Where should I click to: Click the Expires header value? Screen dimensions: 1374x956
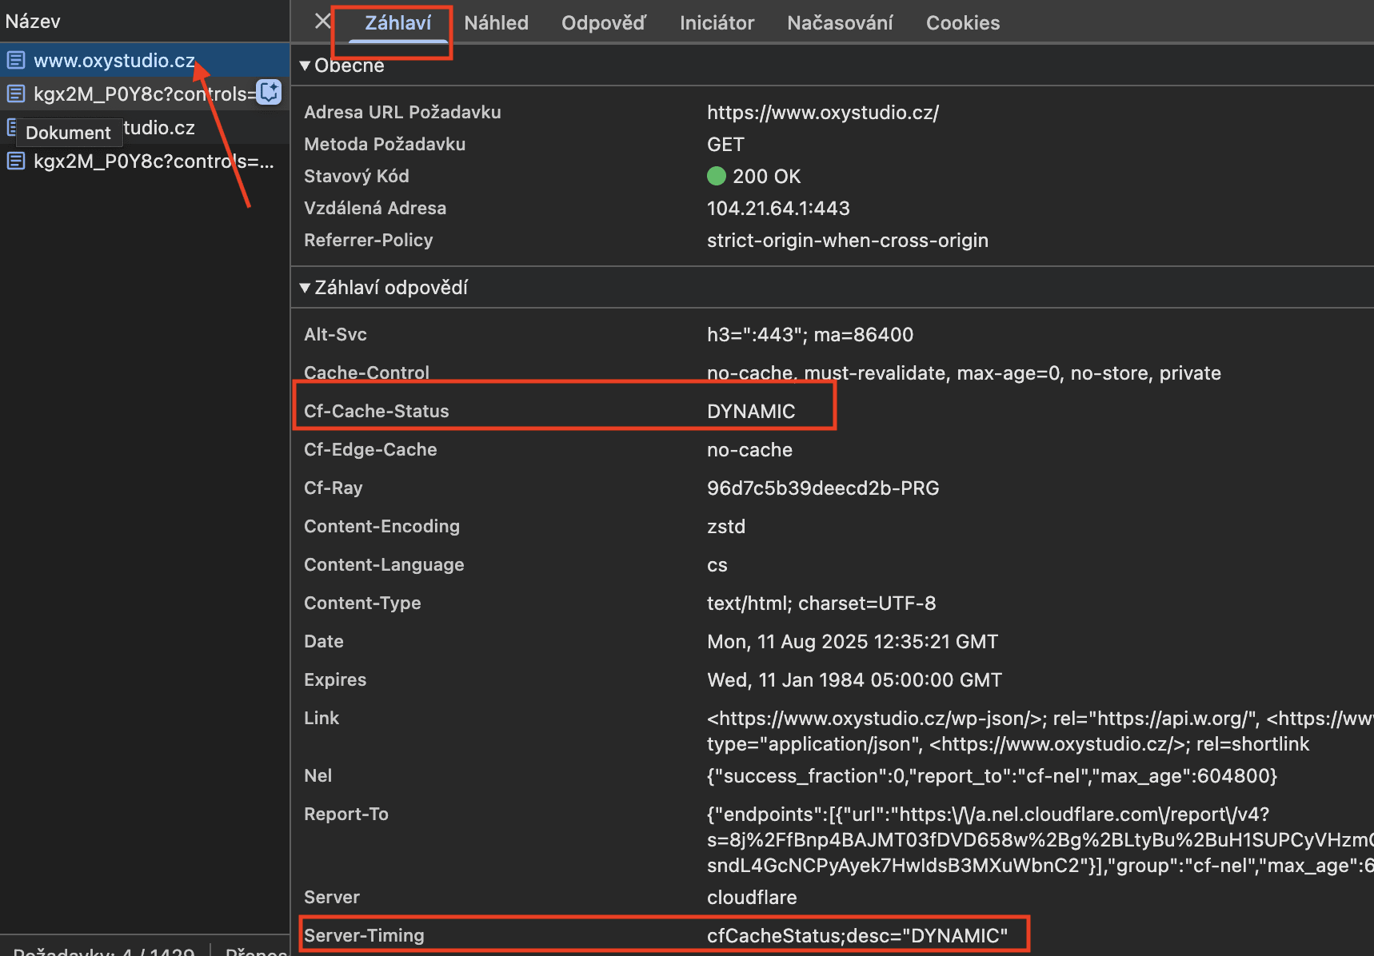(854, 680)
